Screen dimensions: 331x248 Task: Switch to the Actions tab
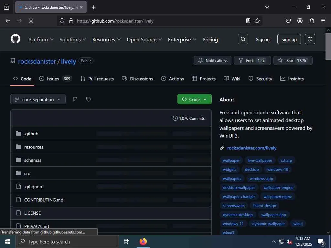(172, 79)
